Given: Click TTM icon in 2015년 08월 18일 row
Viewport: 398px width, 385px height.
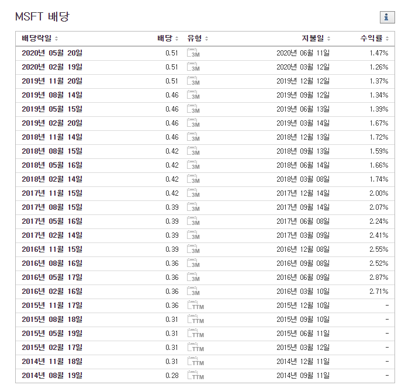Looking at the screenshot, I should [x=196, y=319].
